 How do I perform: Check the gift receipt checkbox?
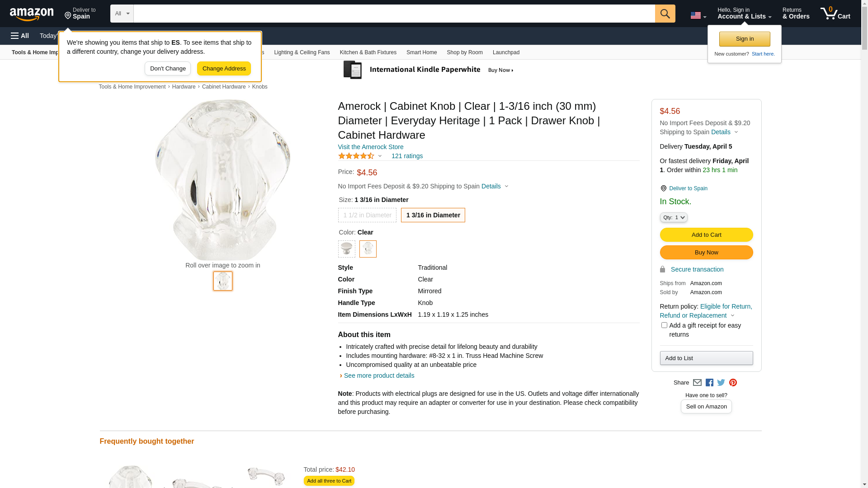click(664, 325)
